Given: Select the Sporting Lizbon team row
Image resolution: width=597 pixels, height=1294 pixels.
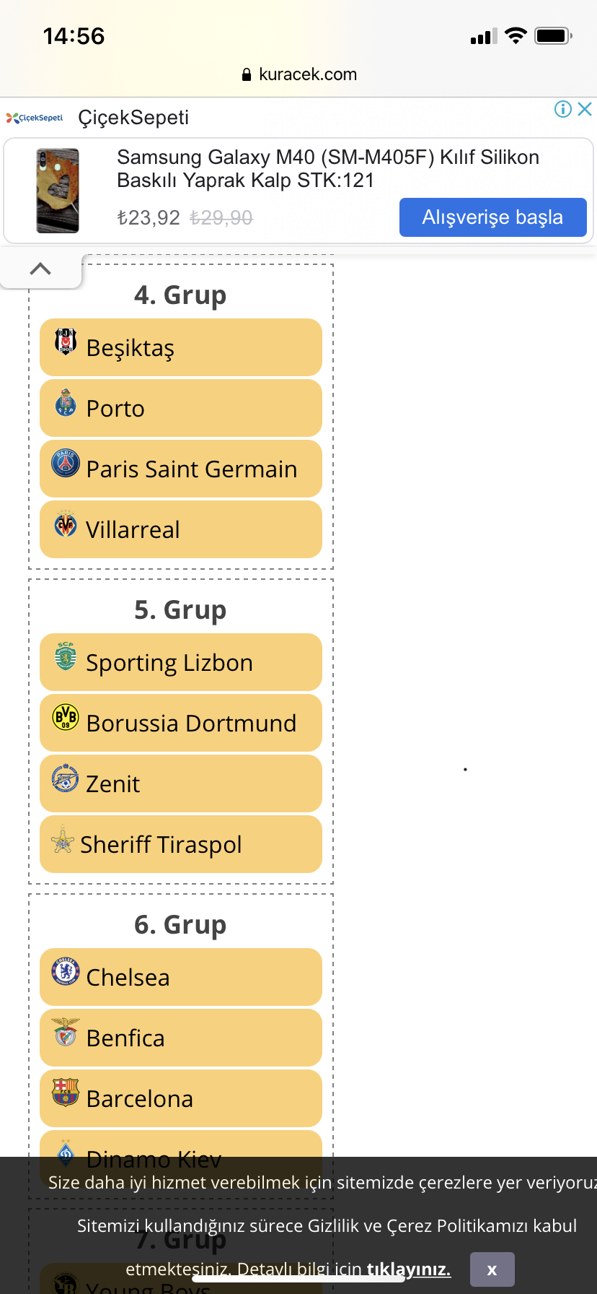Looking at the screenshot, I should click(181, 662).
